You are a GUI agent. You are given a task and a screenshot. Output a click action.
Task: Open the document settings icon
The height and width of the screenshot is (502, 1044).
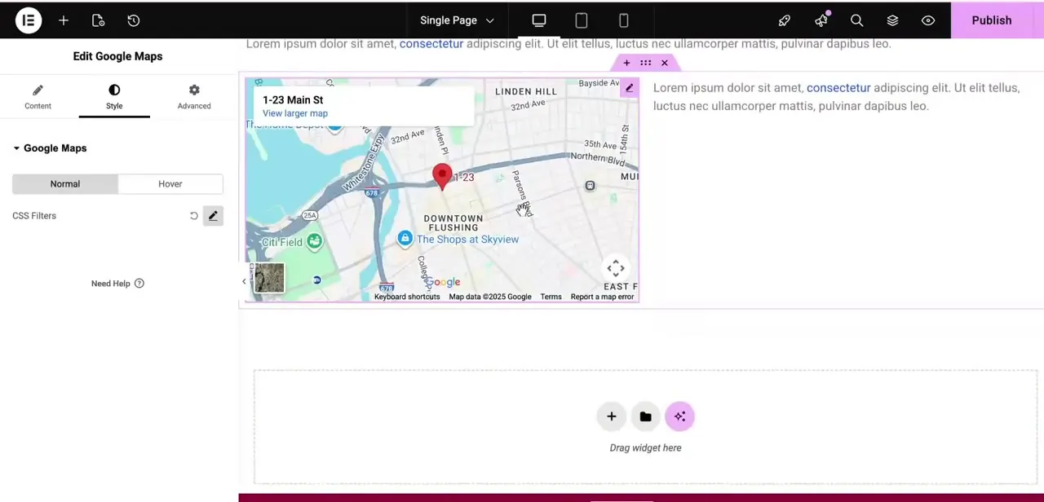98,20
